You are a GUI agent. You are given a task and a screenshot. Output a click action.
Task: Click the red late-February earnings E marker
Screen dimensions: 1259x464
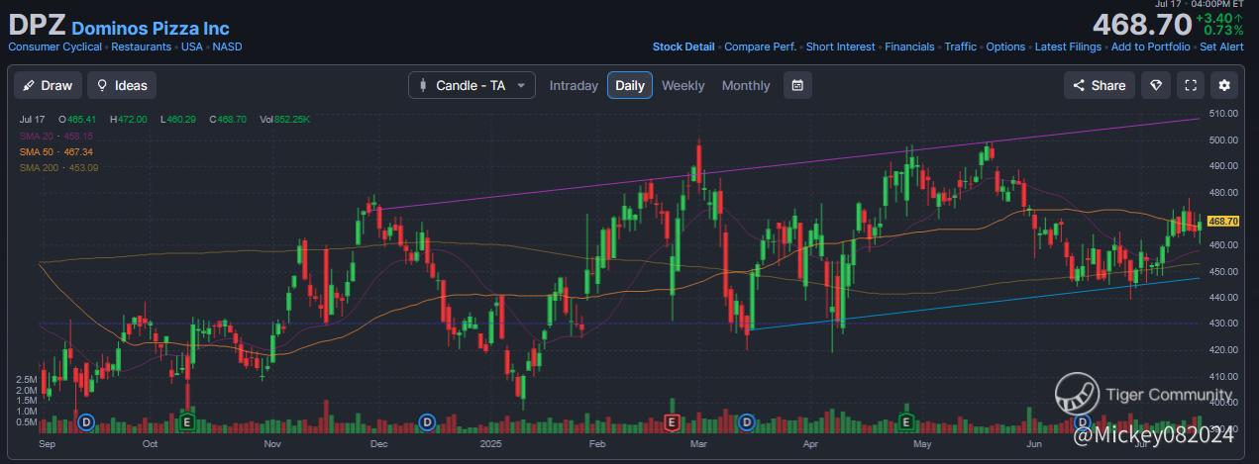[x=672, y=422]
